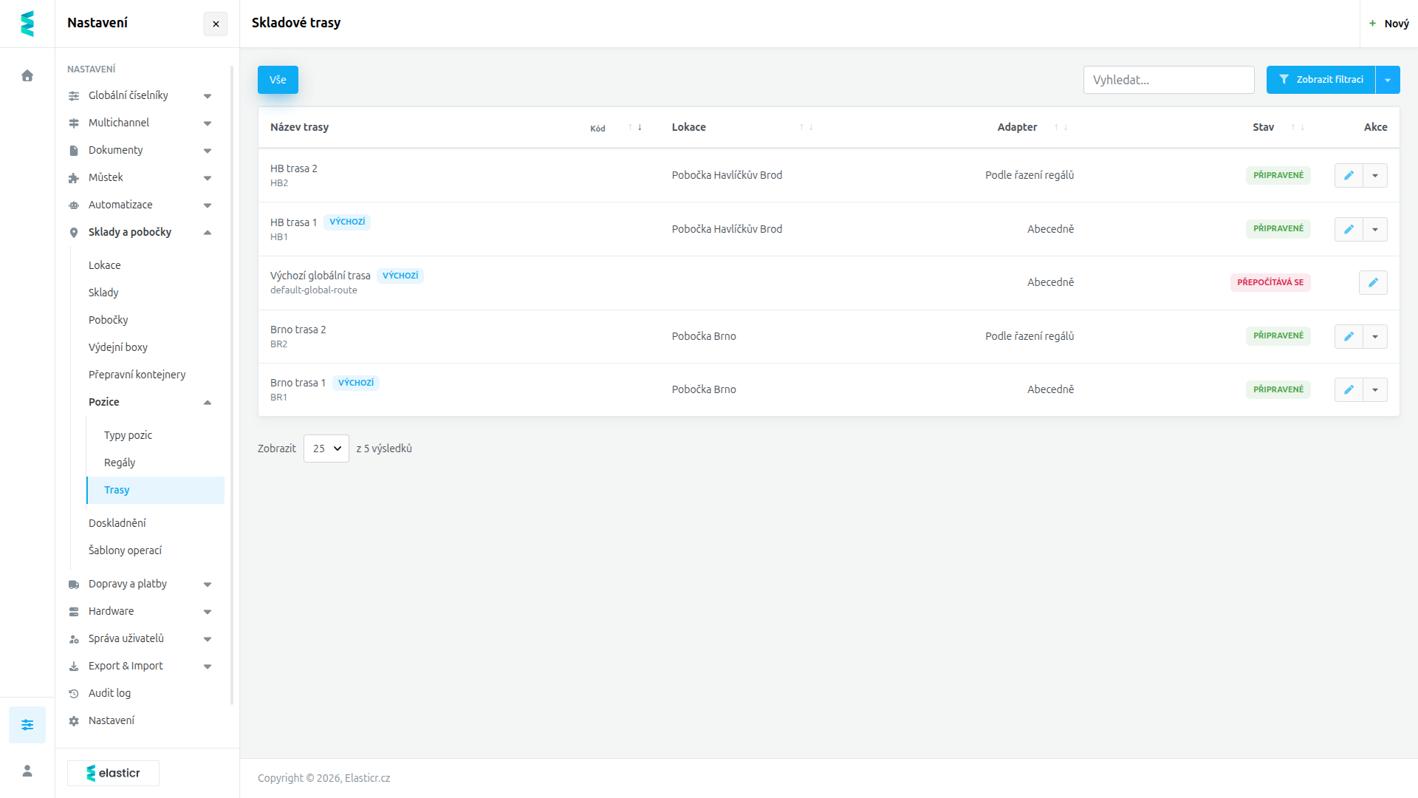This screenshot has height=798, width=1418.
Task: Open the dropdown arrow beside Zobrazit filtraci
Action: [x=1388, y=80]
